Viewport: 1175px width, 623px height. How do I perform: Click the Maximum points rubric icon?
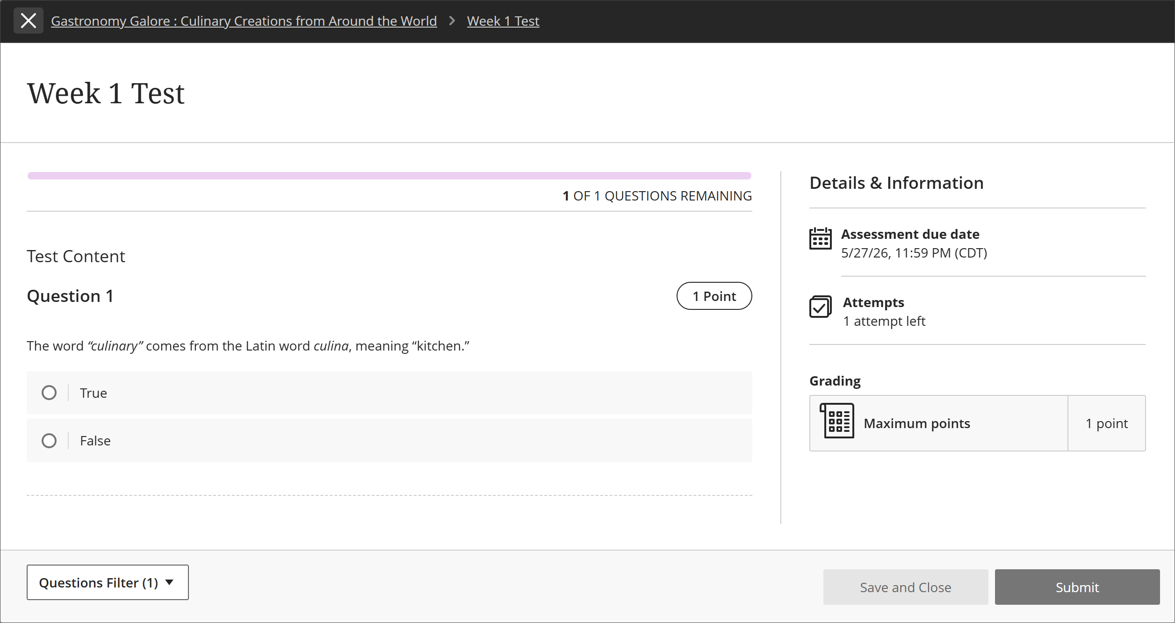pos(837,421)
